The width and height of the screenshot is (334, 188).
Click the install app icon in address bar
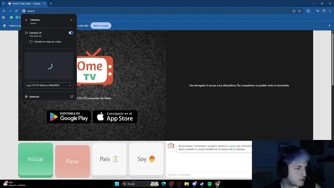(x=294, y=11)
